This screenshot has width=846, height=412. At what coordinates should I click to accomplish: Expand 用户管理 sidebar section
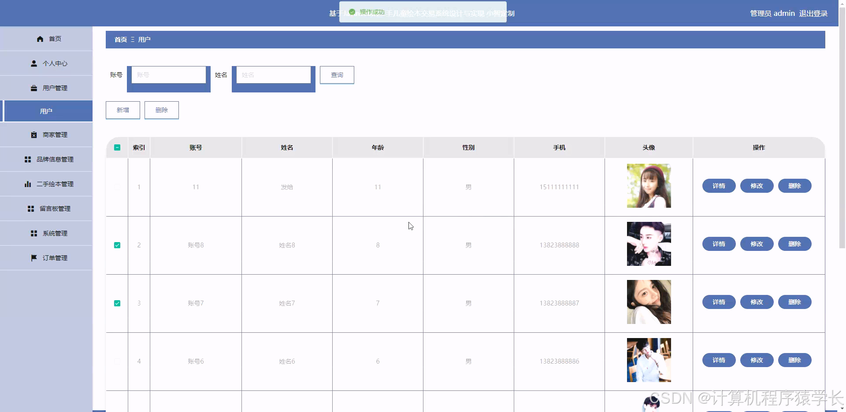point(46,88)
